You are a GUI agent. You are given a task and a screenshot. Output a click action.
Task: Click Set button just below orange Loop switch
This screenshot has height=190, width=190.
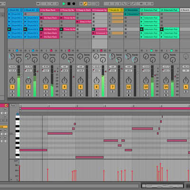(5, 130)
